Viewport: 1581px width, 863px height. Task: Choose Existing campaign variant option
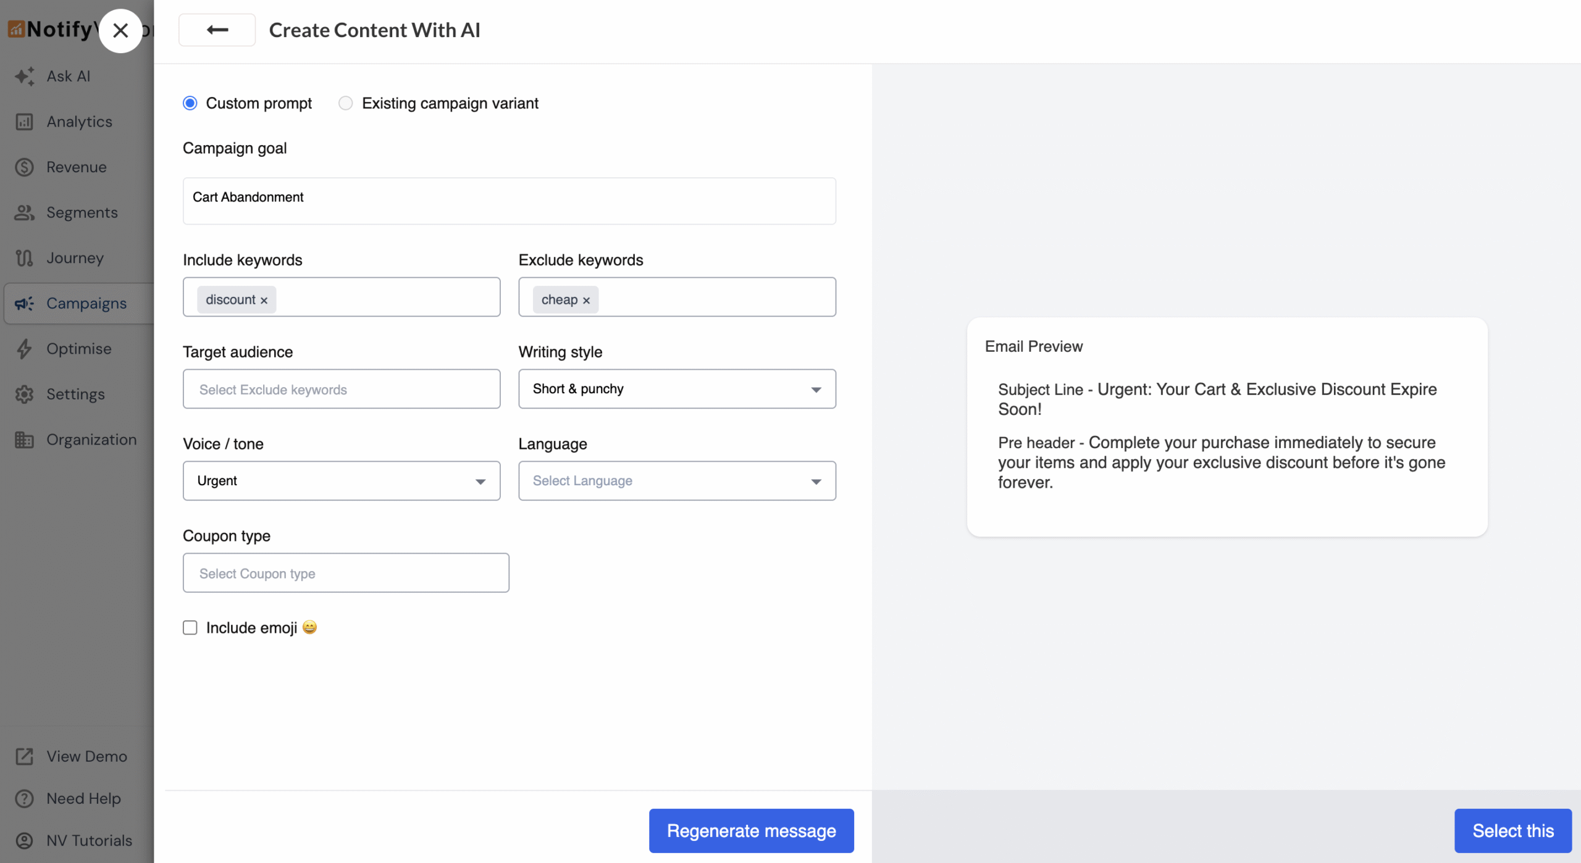coord(346,103)
